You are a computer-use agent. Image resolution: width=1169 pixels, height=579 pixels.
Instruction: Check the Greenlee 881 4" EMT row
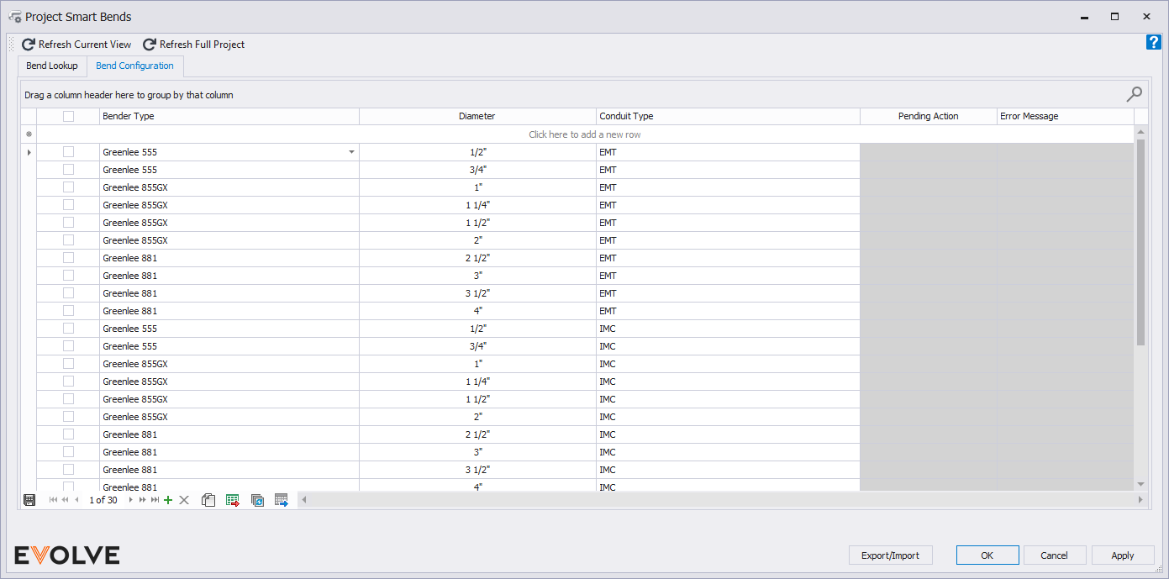point(68,311)
